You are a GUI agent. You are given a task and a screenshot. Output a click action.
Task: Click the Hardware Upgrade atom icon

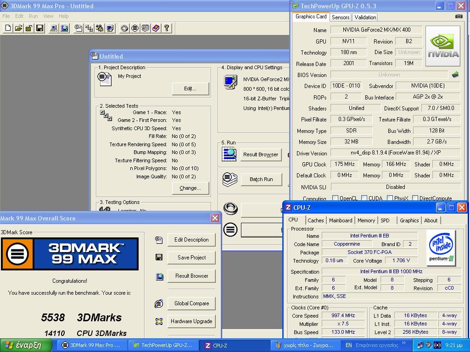click(159, 321)
